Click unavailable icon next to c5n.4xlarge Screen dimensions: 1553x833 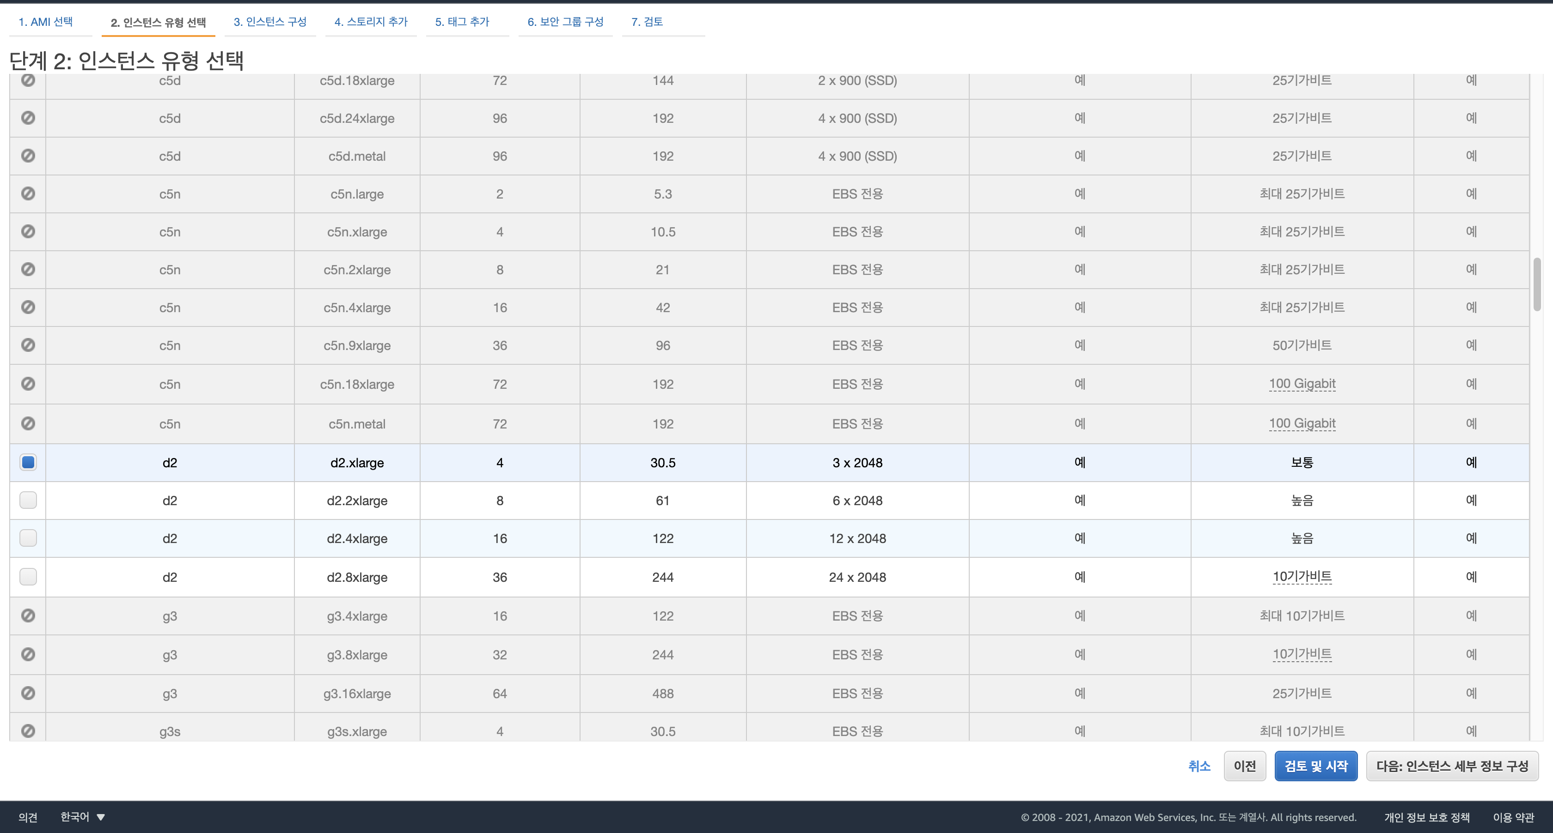click(28, 307)
